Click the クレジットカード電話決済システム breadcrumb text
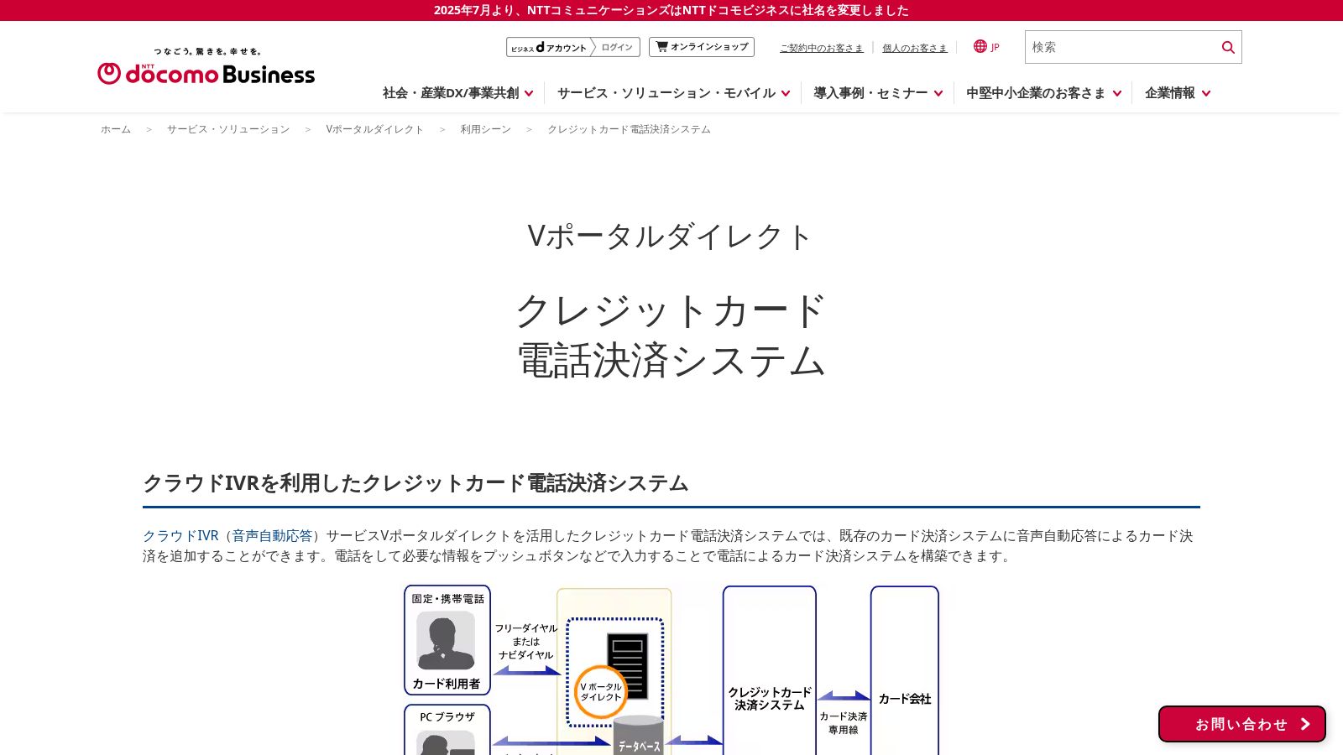 click(x=629, y=129)
